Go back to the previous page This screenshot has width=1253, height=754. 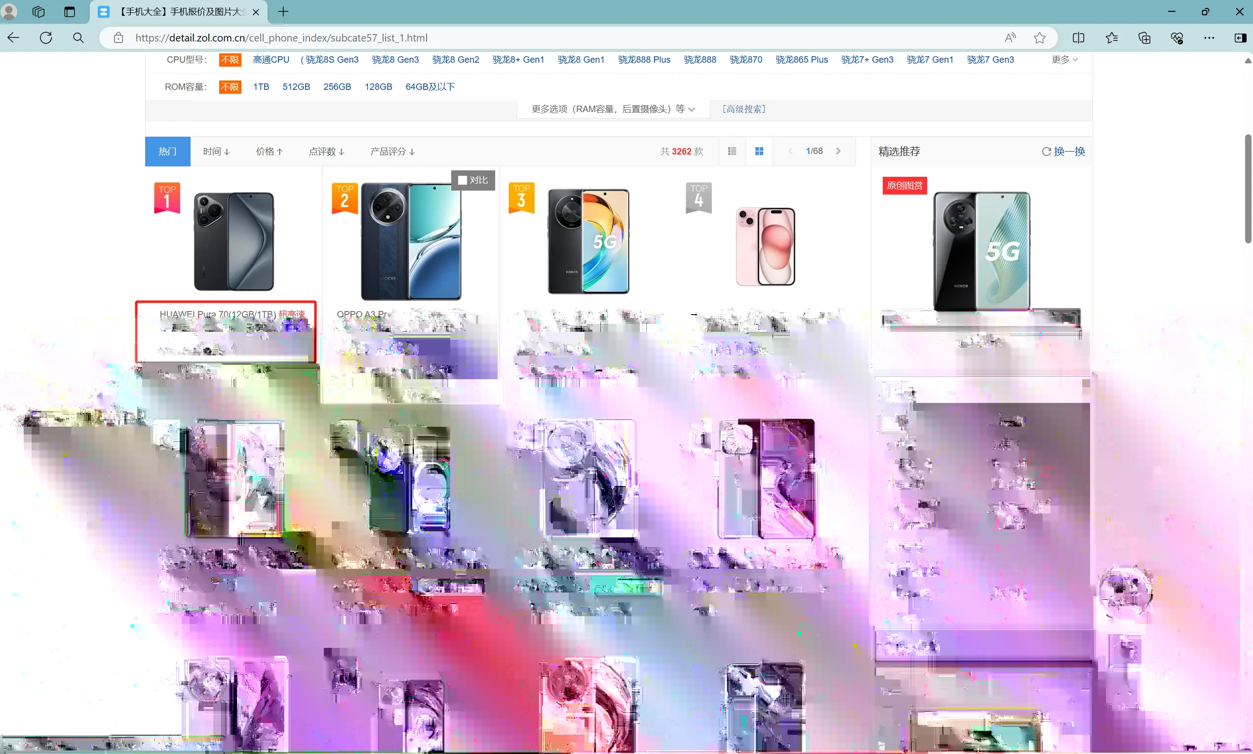coord(14,38)
